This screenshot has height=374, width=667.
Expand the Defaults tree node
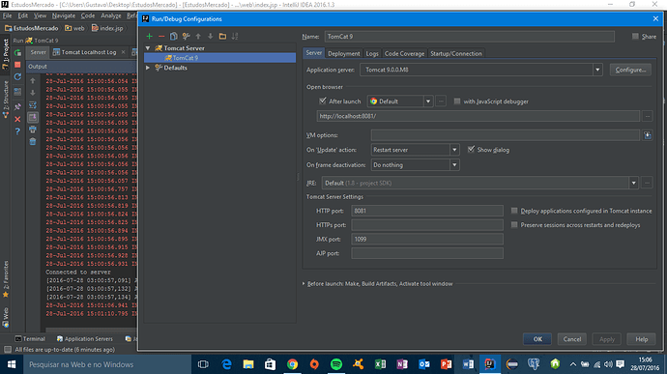pyautogui.click(x=148, y=68)
